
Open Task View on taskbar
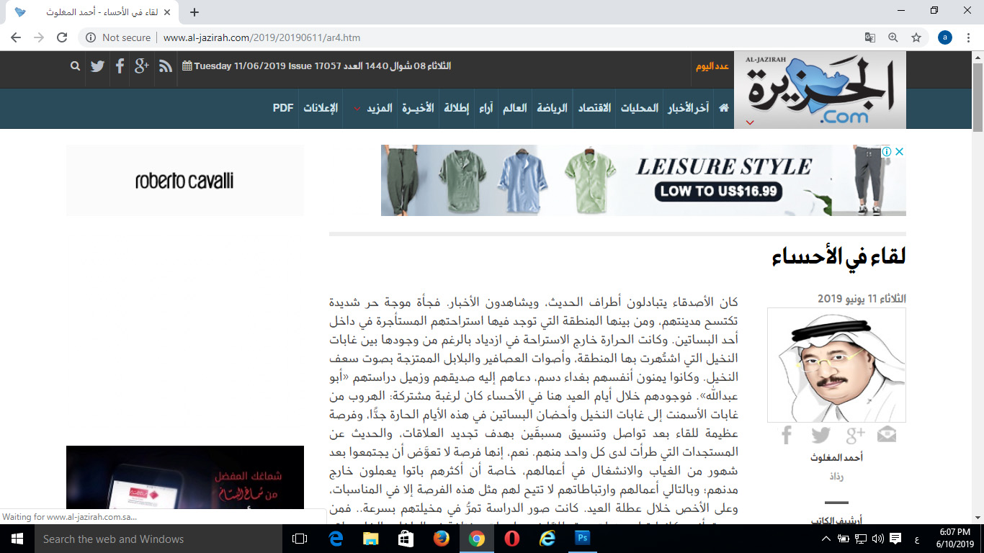click(x=300, y=539)
